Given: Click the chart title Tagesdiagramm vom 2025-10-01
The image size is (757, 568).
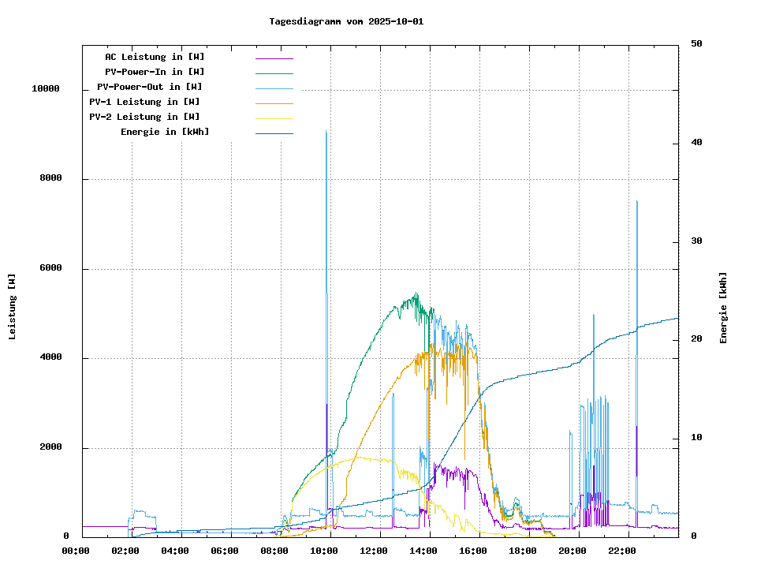Looking at the screenshot, I should click(346, 21).
